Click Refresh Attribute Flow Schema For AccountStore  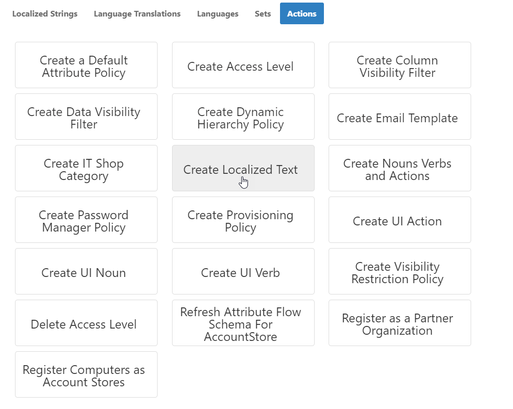243,323
